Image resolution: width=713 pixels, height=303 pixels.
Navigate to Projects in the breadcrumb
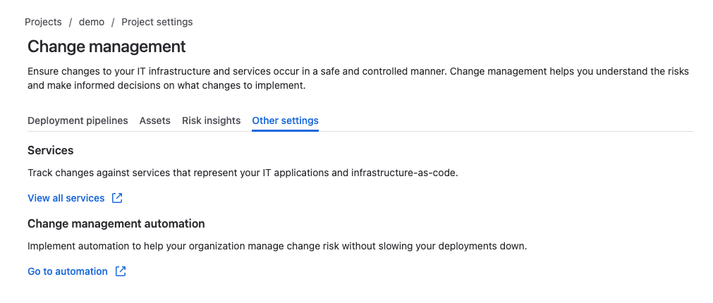coord(43,22)
